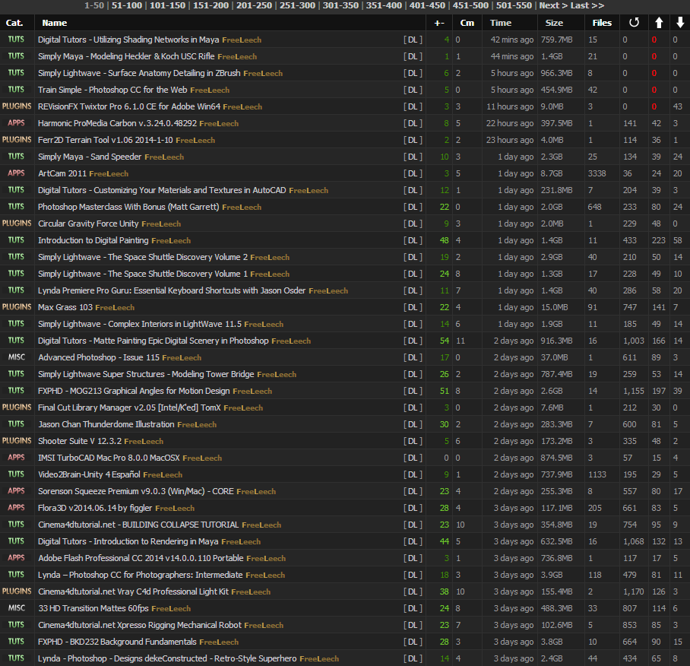Go to page 501-550
Screen dimensions: 690x666
[x=514, y=5]
